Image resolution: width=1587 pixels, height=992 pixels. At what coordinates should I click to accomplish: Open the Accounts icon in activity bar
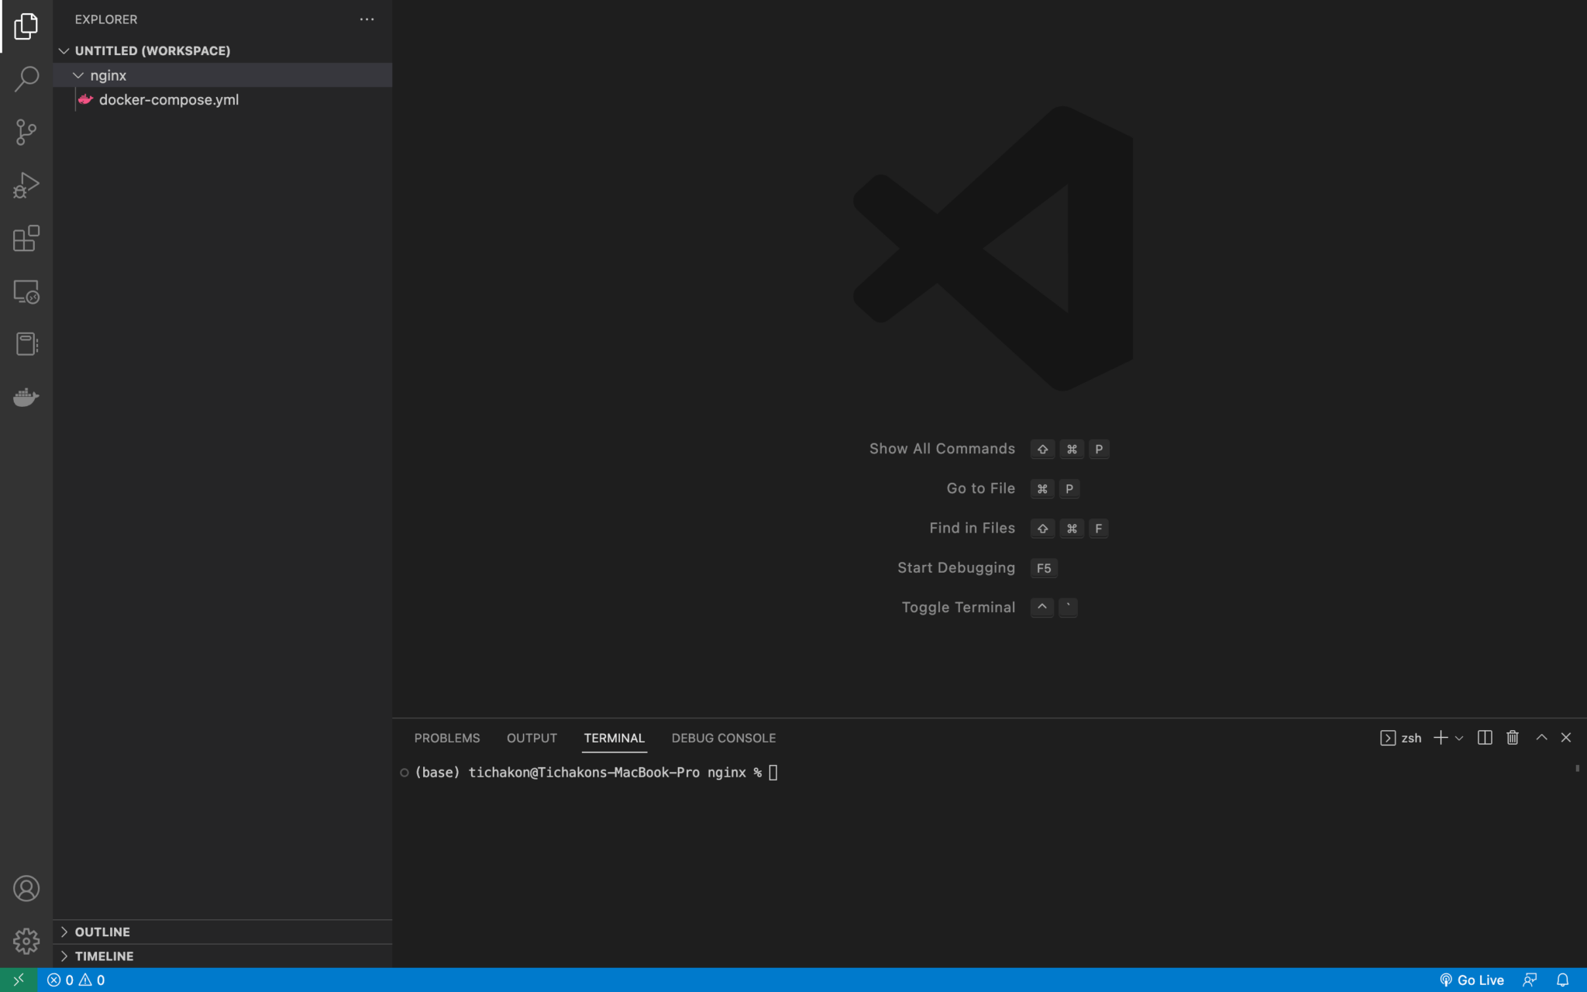(x=26, y=888)
